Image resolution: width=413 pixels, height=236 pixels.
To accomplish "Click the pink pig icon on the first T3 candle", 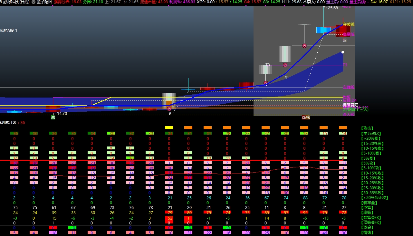I will coord(266,83).
